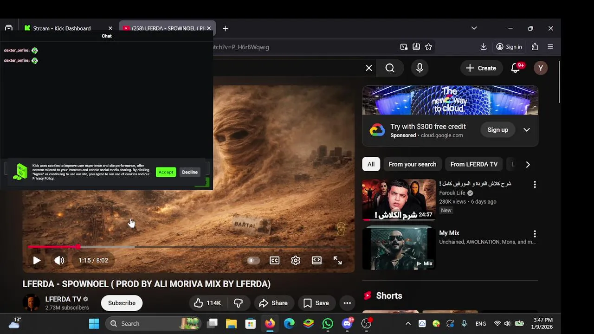Viewport: 594px width, 334px height.
Task: Play the paused YouTube video
Action: tap(37, 260)
